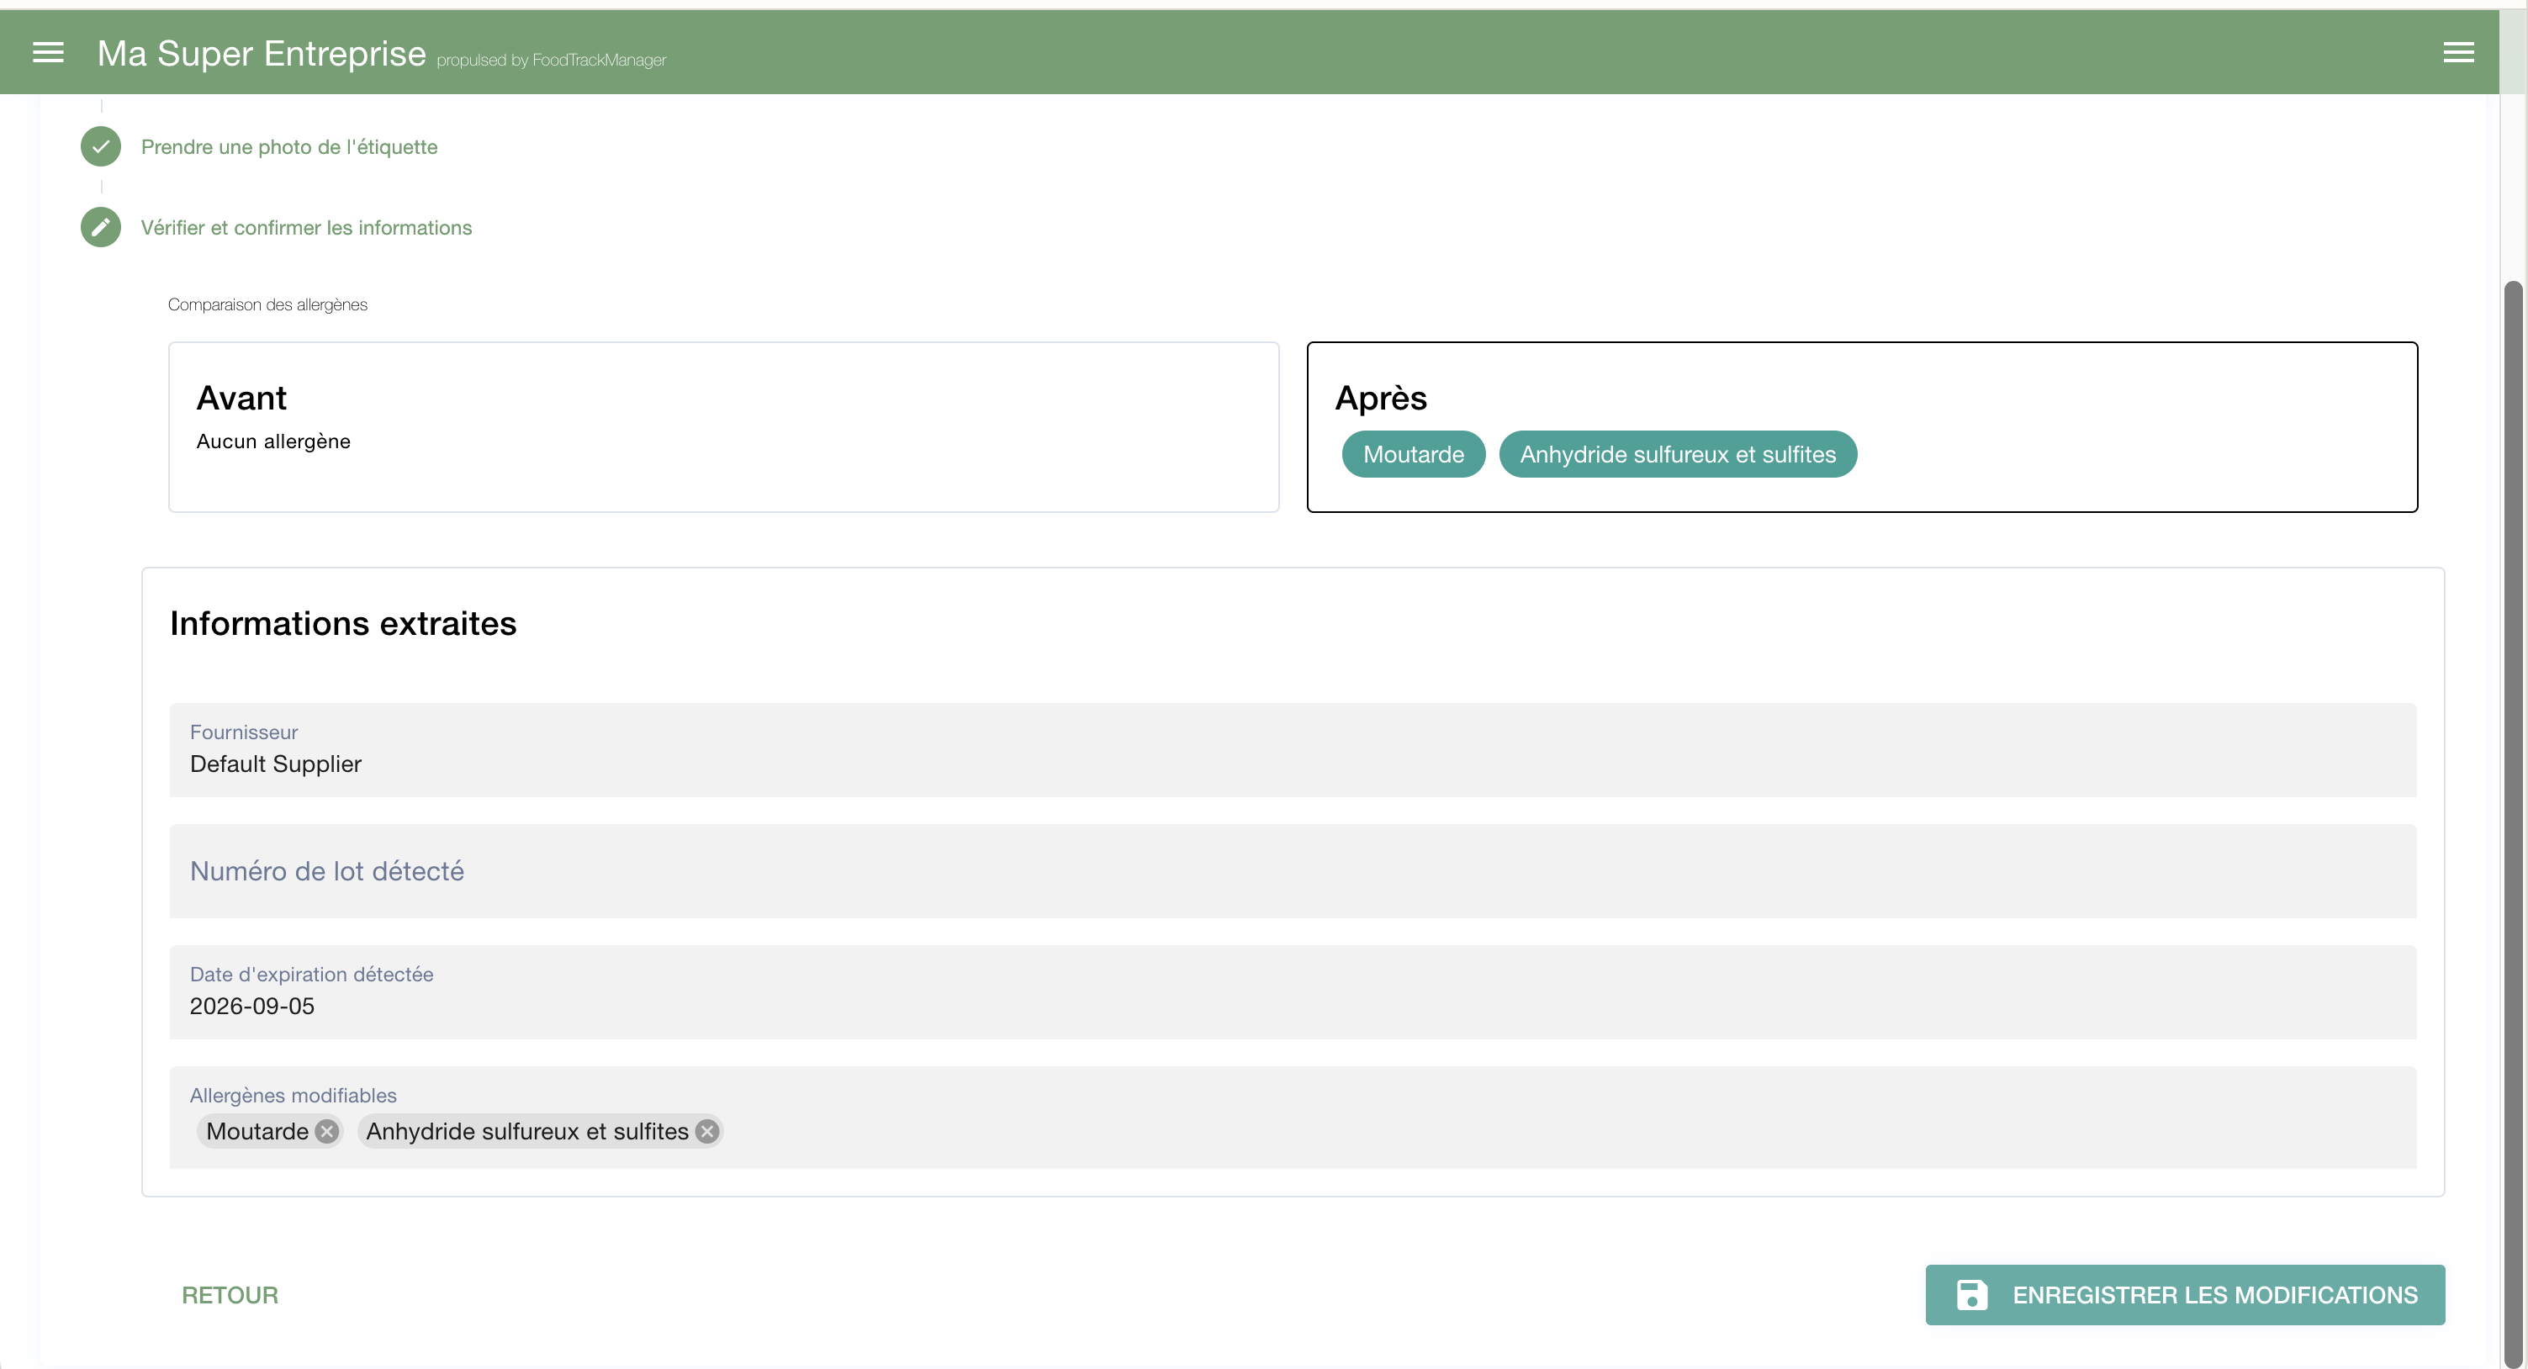Remove Anhydride sulfureux et sulfites chip
Viewport: 2528px width, 1369px height.
click(706, 1132)
